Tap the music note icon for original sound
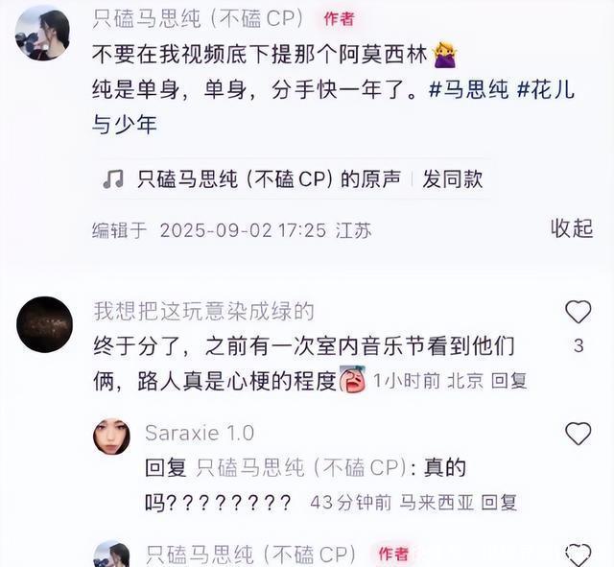This screenshot has width=614, height=567. click(113, 179)
